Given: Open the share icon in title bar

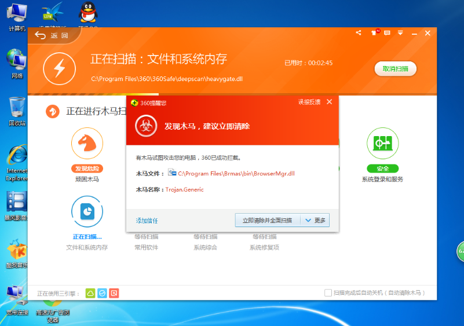Looking at the screenshot, I should point(359,32).
